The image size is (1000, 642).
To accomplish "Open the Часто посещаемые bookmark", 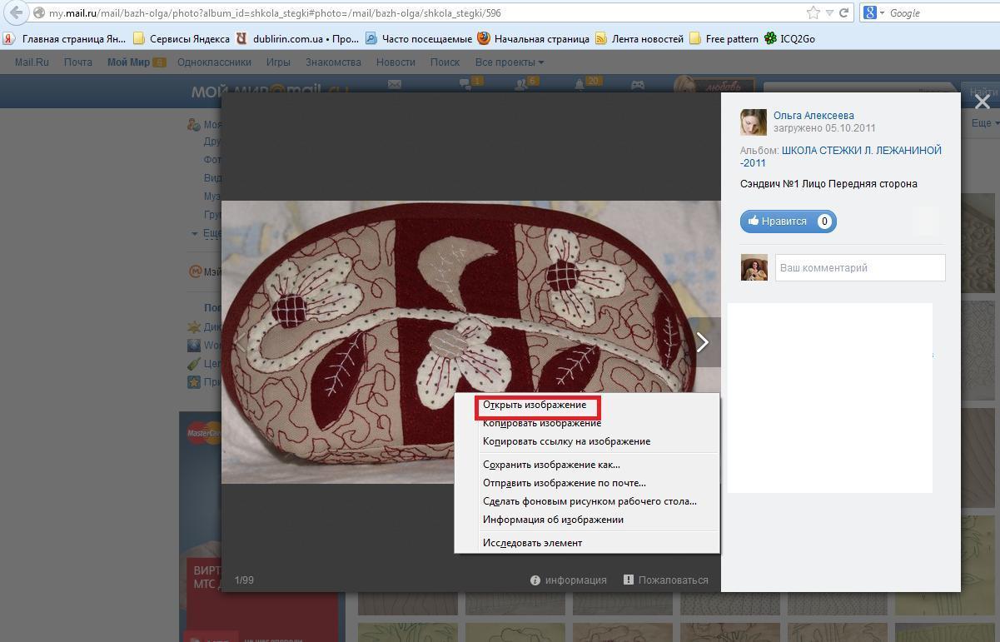I will [x=419, y=38].
